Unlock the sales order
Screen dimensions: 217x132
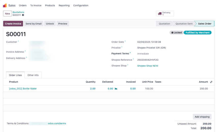click(x=50, y=24)
